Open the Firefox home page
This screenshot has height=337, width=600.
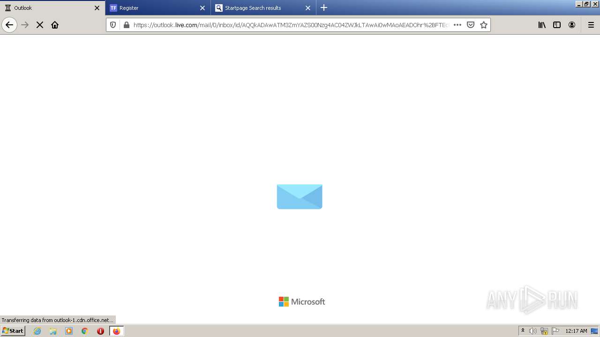pyautogui.click(x=55, y=25)
